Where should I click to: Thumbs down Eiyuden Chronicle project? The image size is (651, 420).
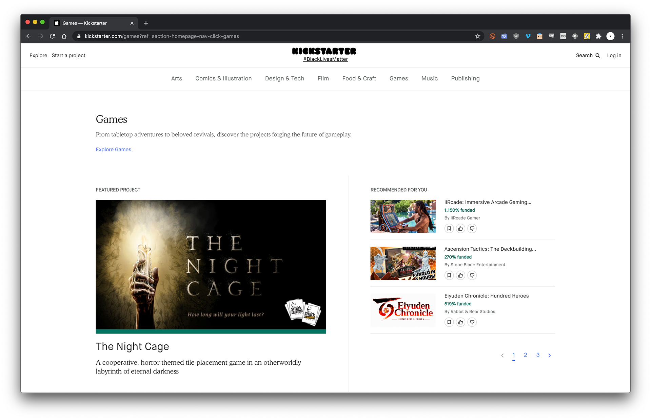coord(472,322)
